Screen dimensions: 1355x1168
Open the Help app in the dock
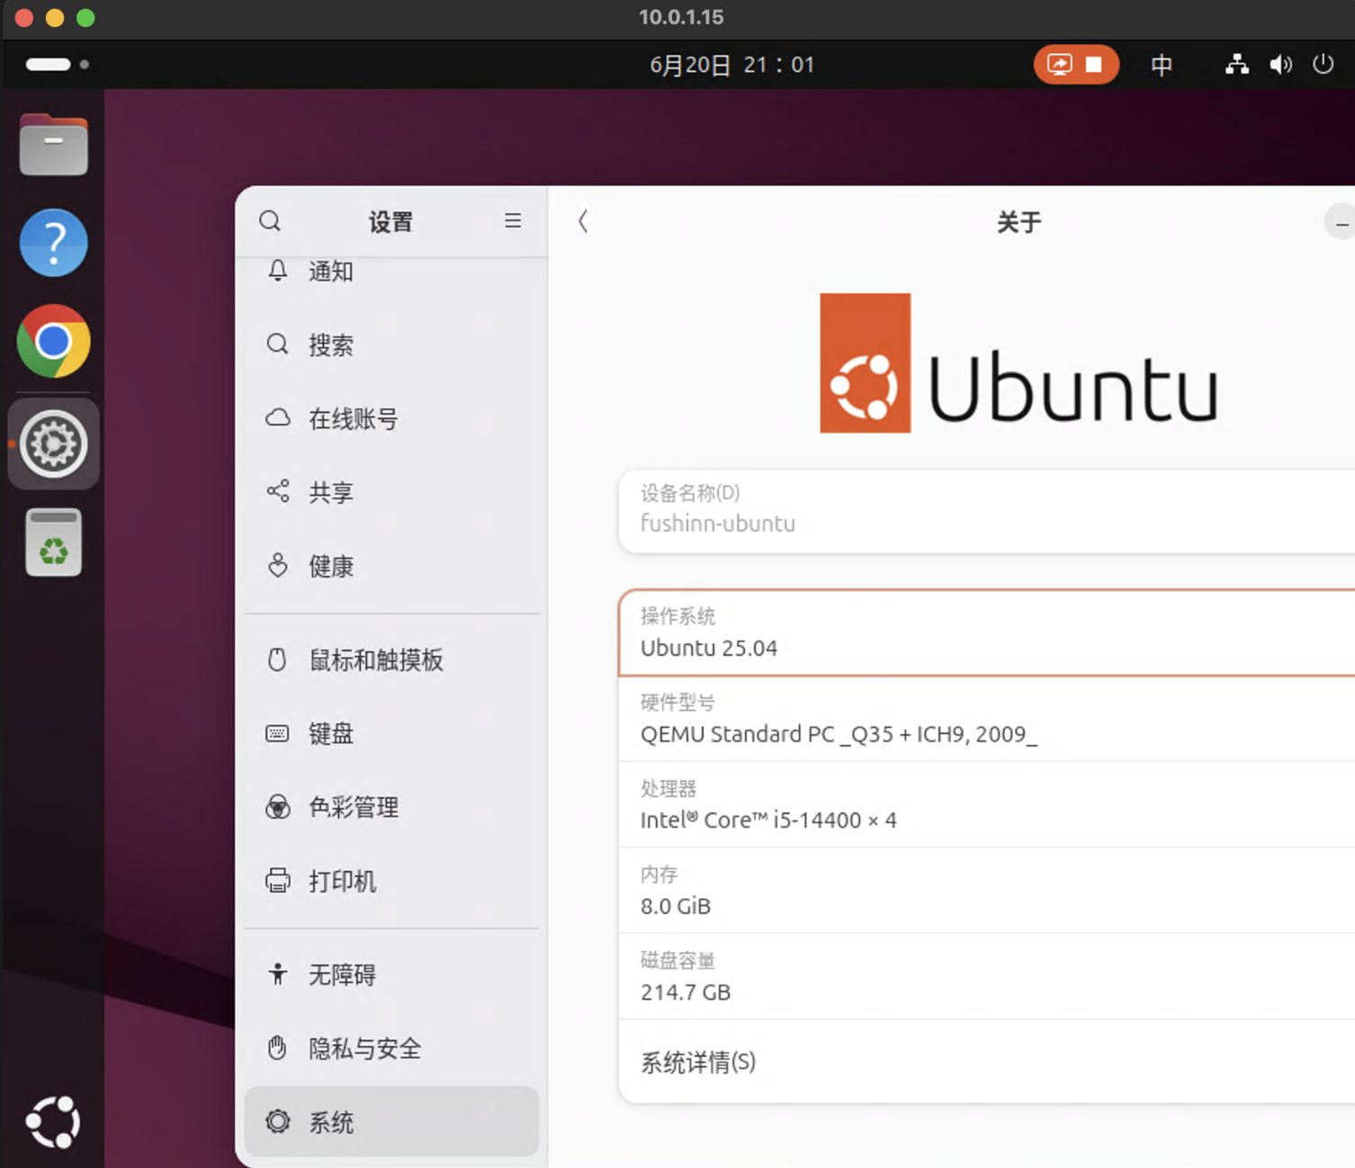(53, 243)
